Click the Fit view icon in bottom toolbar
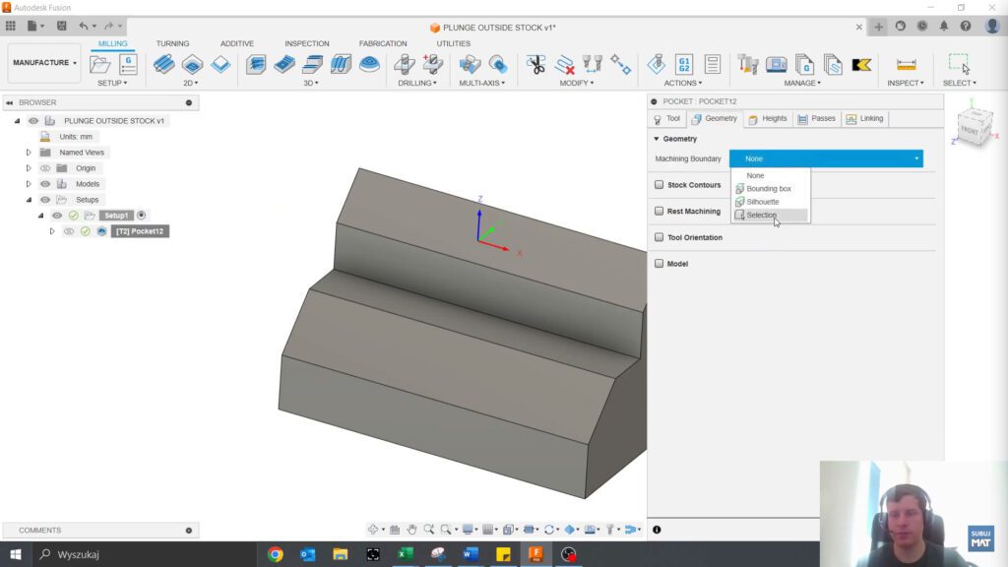This screenshot has height=567, width=1008. click(x=446, y=529)
